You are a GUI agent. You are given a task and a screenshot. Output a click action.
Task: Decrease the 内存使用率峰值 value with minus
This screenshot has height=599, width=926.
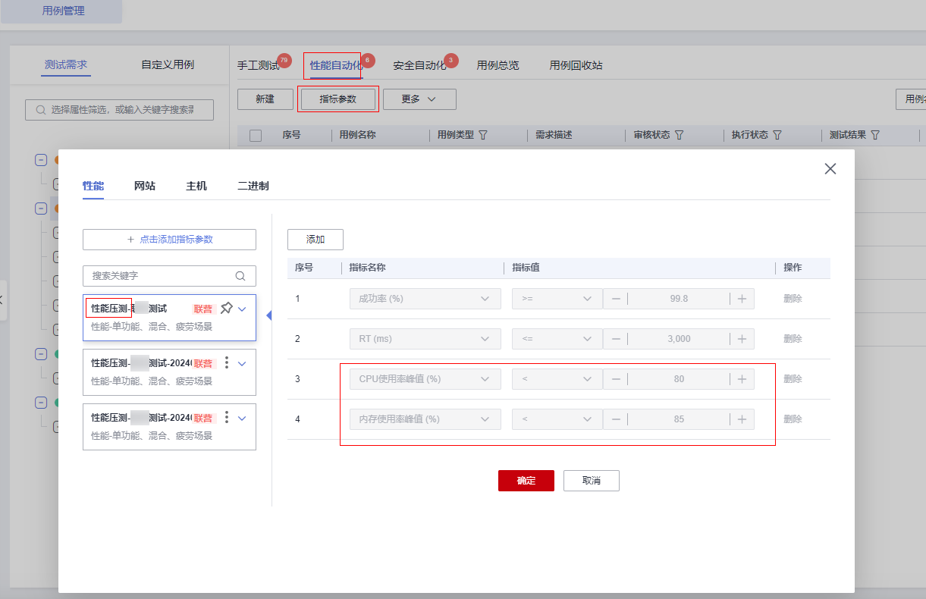click(616, 419)
